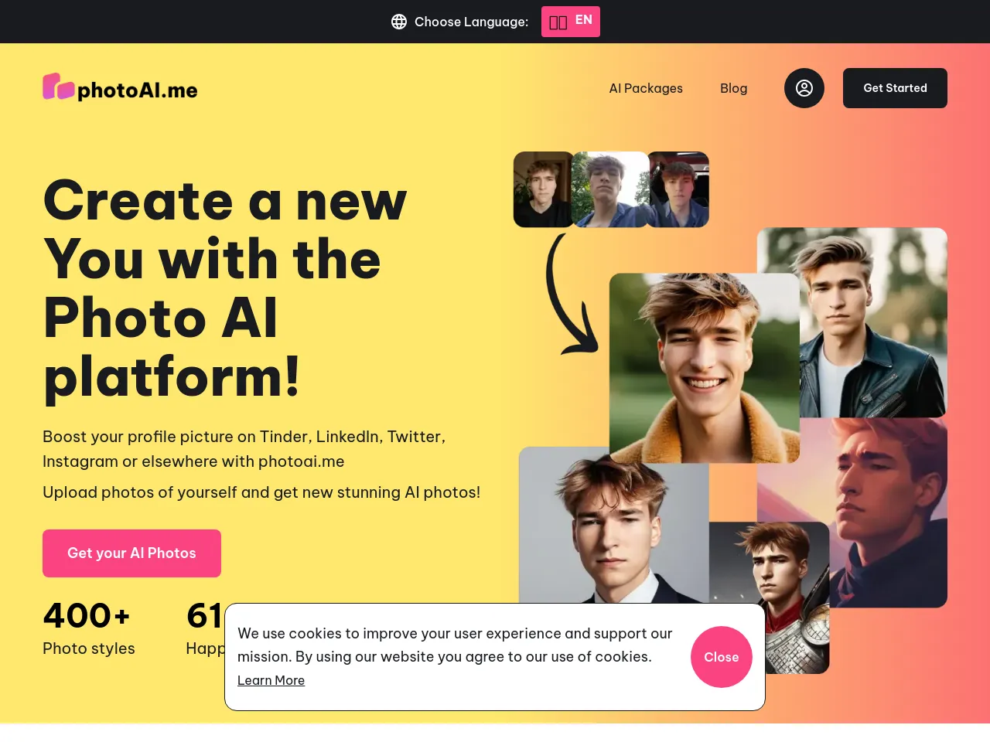Open AI Packages menu item
990x742 pixels.
pyautogui.click(x=646, y=88)
